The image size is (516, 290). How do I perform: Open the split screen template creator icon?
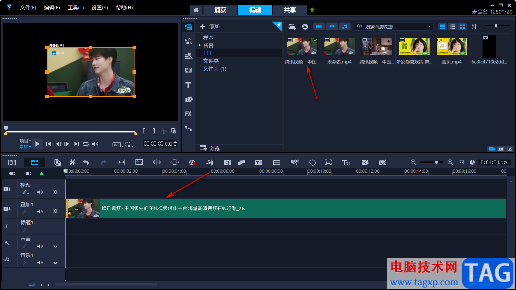tap(277, 162)
